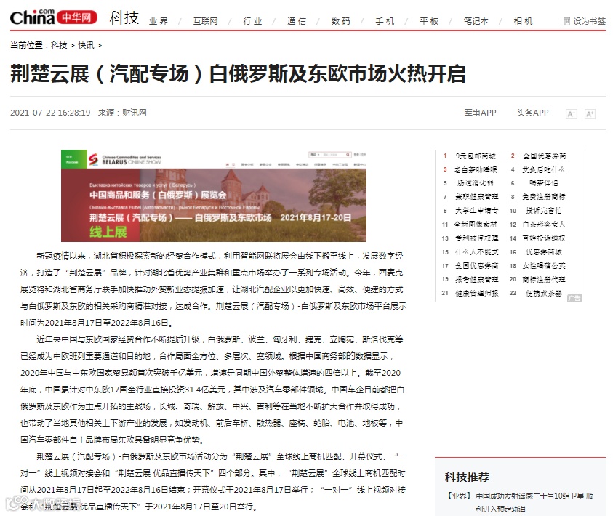Click the 科技推荐 section heading
613x516 pixels.
[467, 477]
